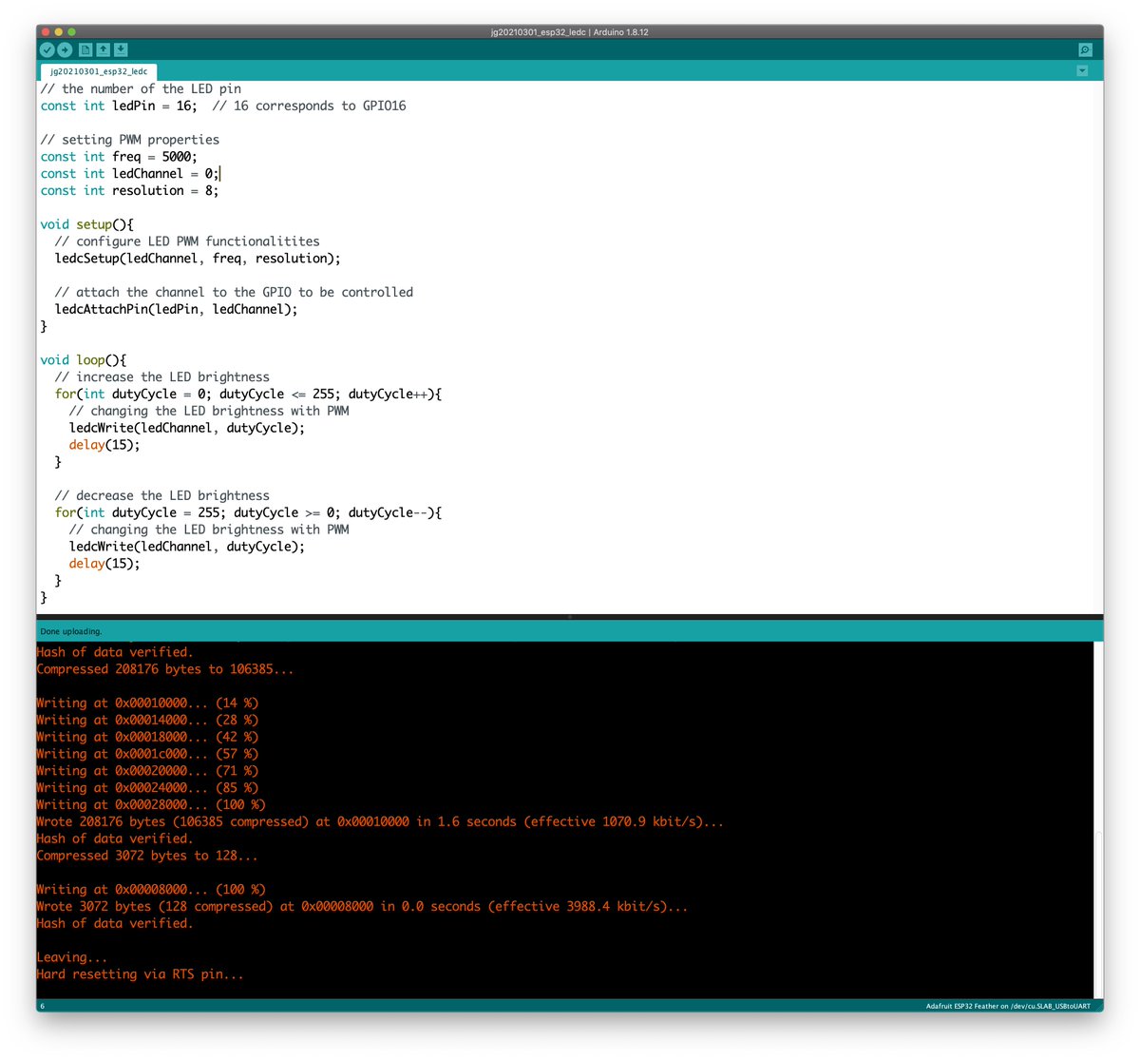Screen dimensions: 1140x1060
Task: Click the 'void loop(){' line
Action: click(84, 360)
